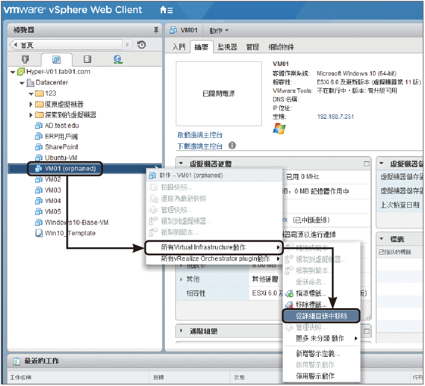Open 所有vRealize Orchestrator plugin動作 submenu
The height and width of the screenshot is (386, 425).
pos(214,259)
